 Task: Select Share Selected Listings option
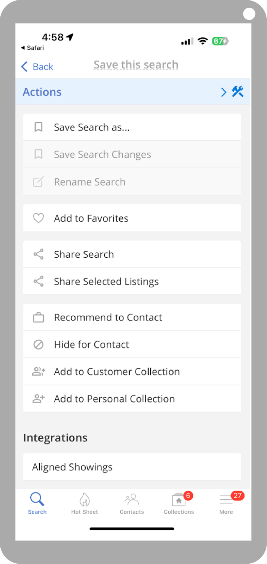click(106, 282)
